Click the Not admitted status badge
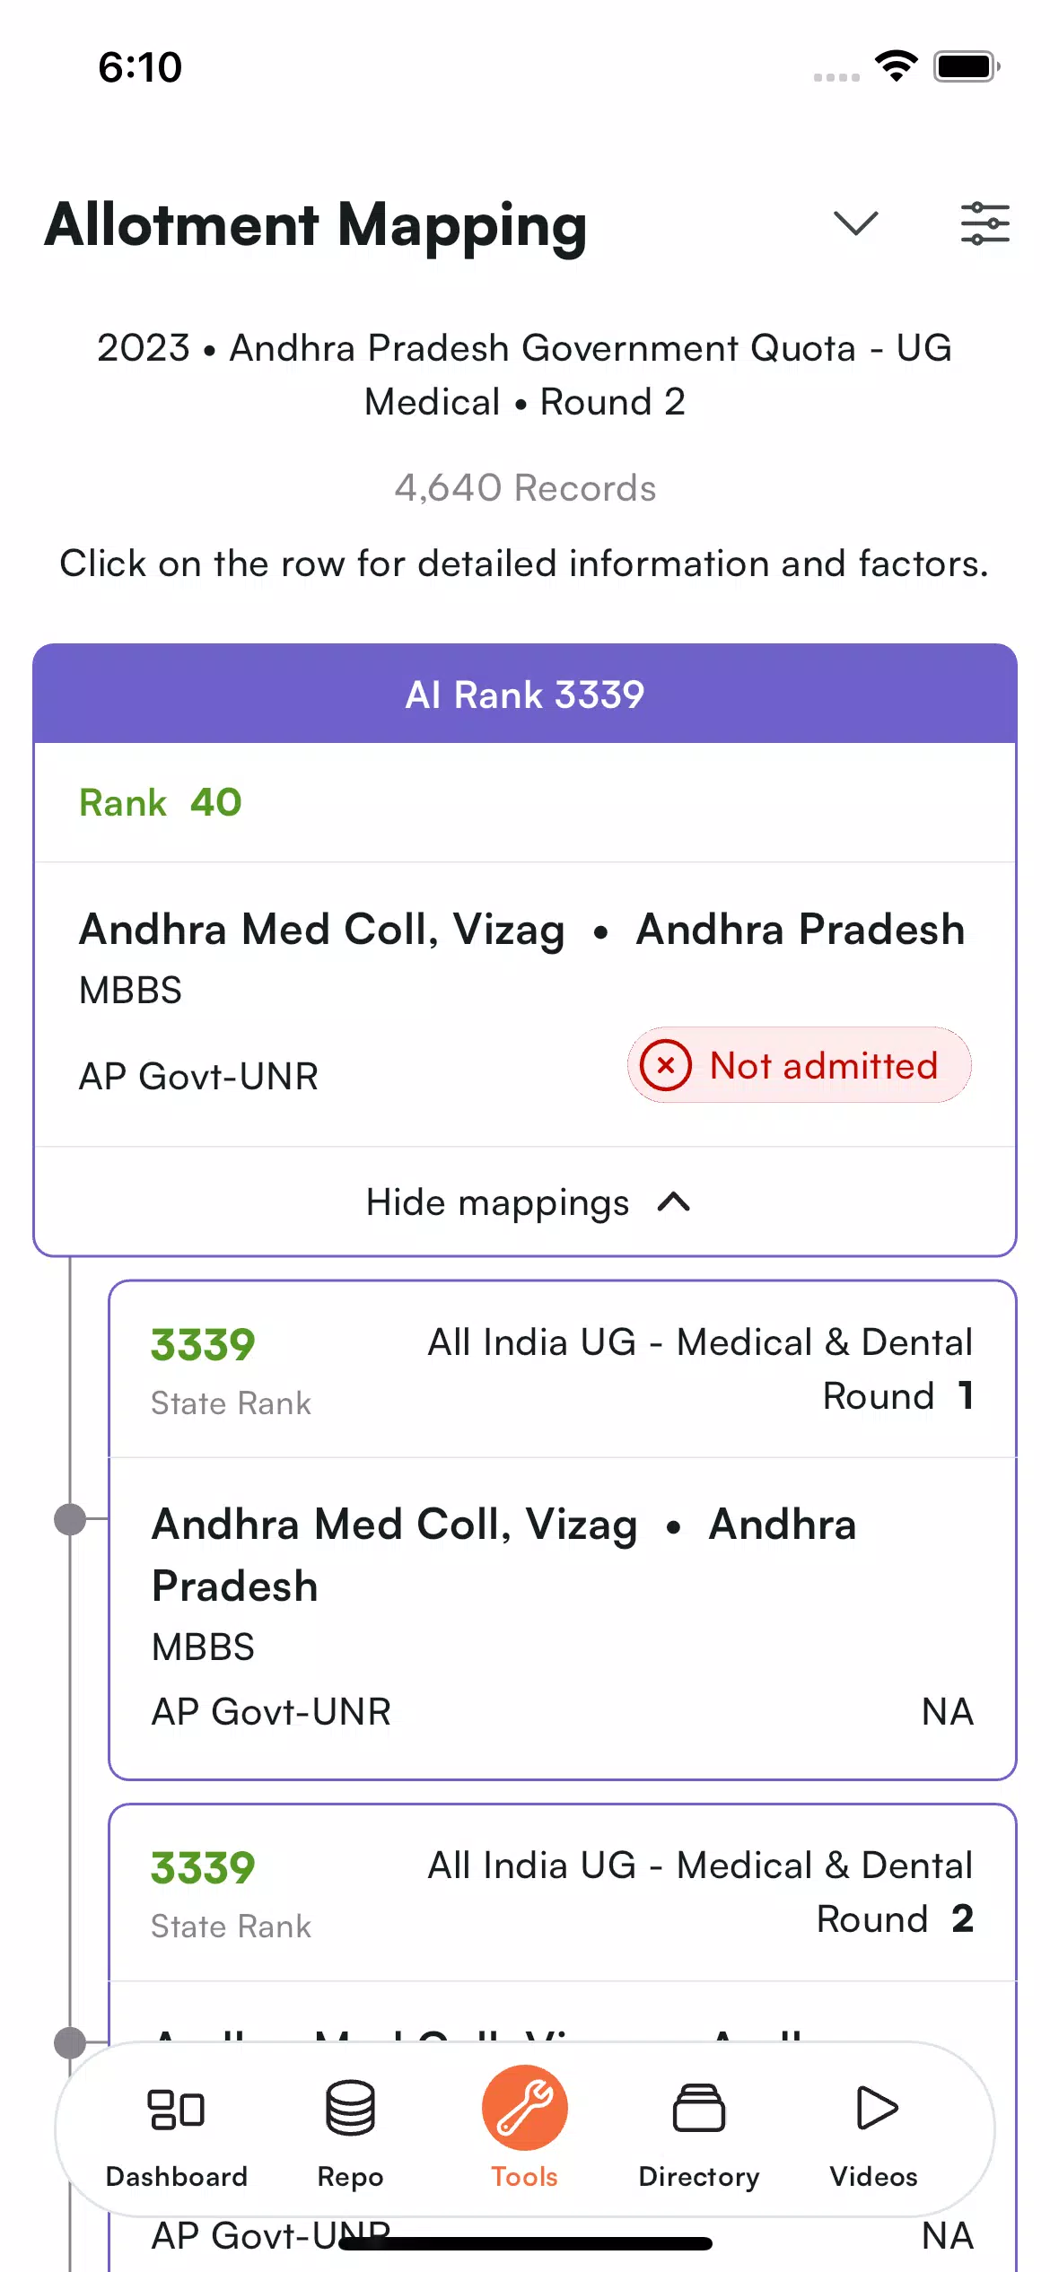 799,1065
